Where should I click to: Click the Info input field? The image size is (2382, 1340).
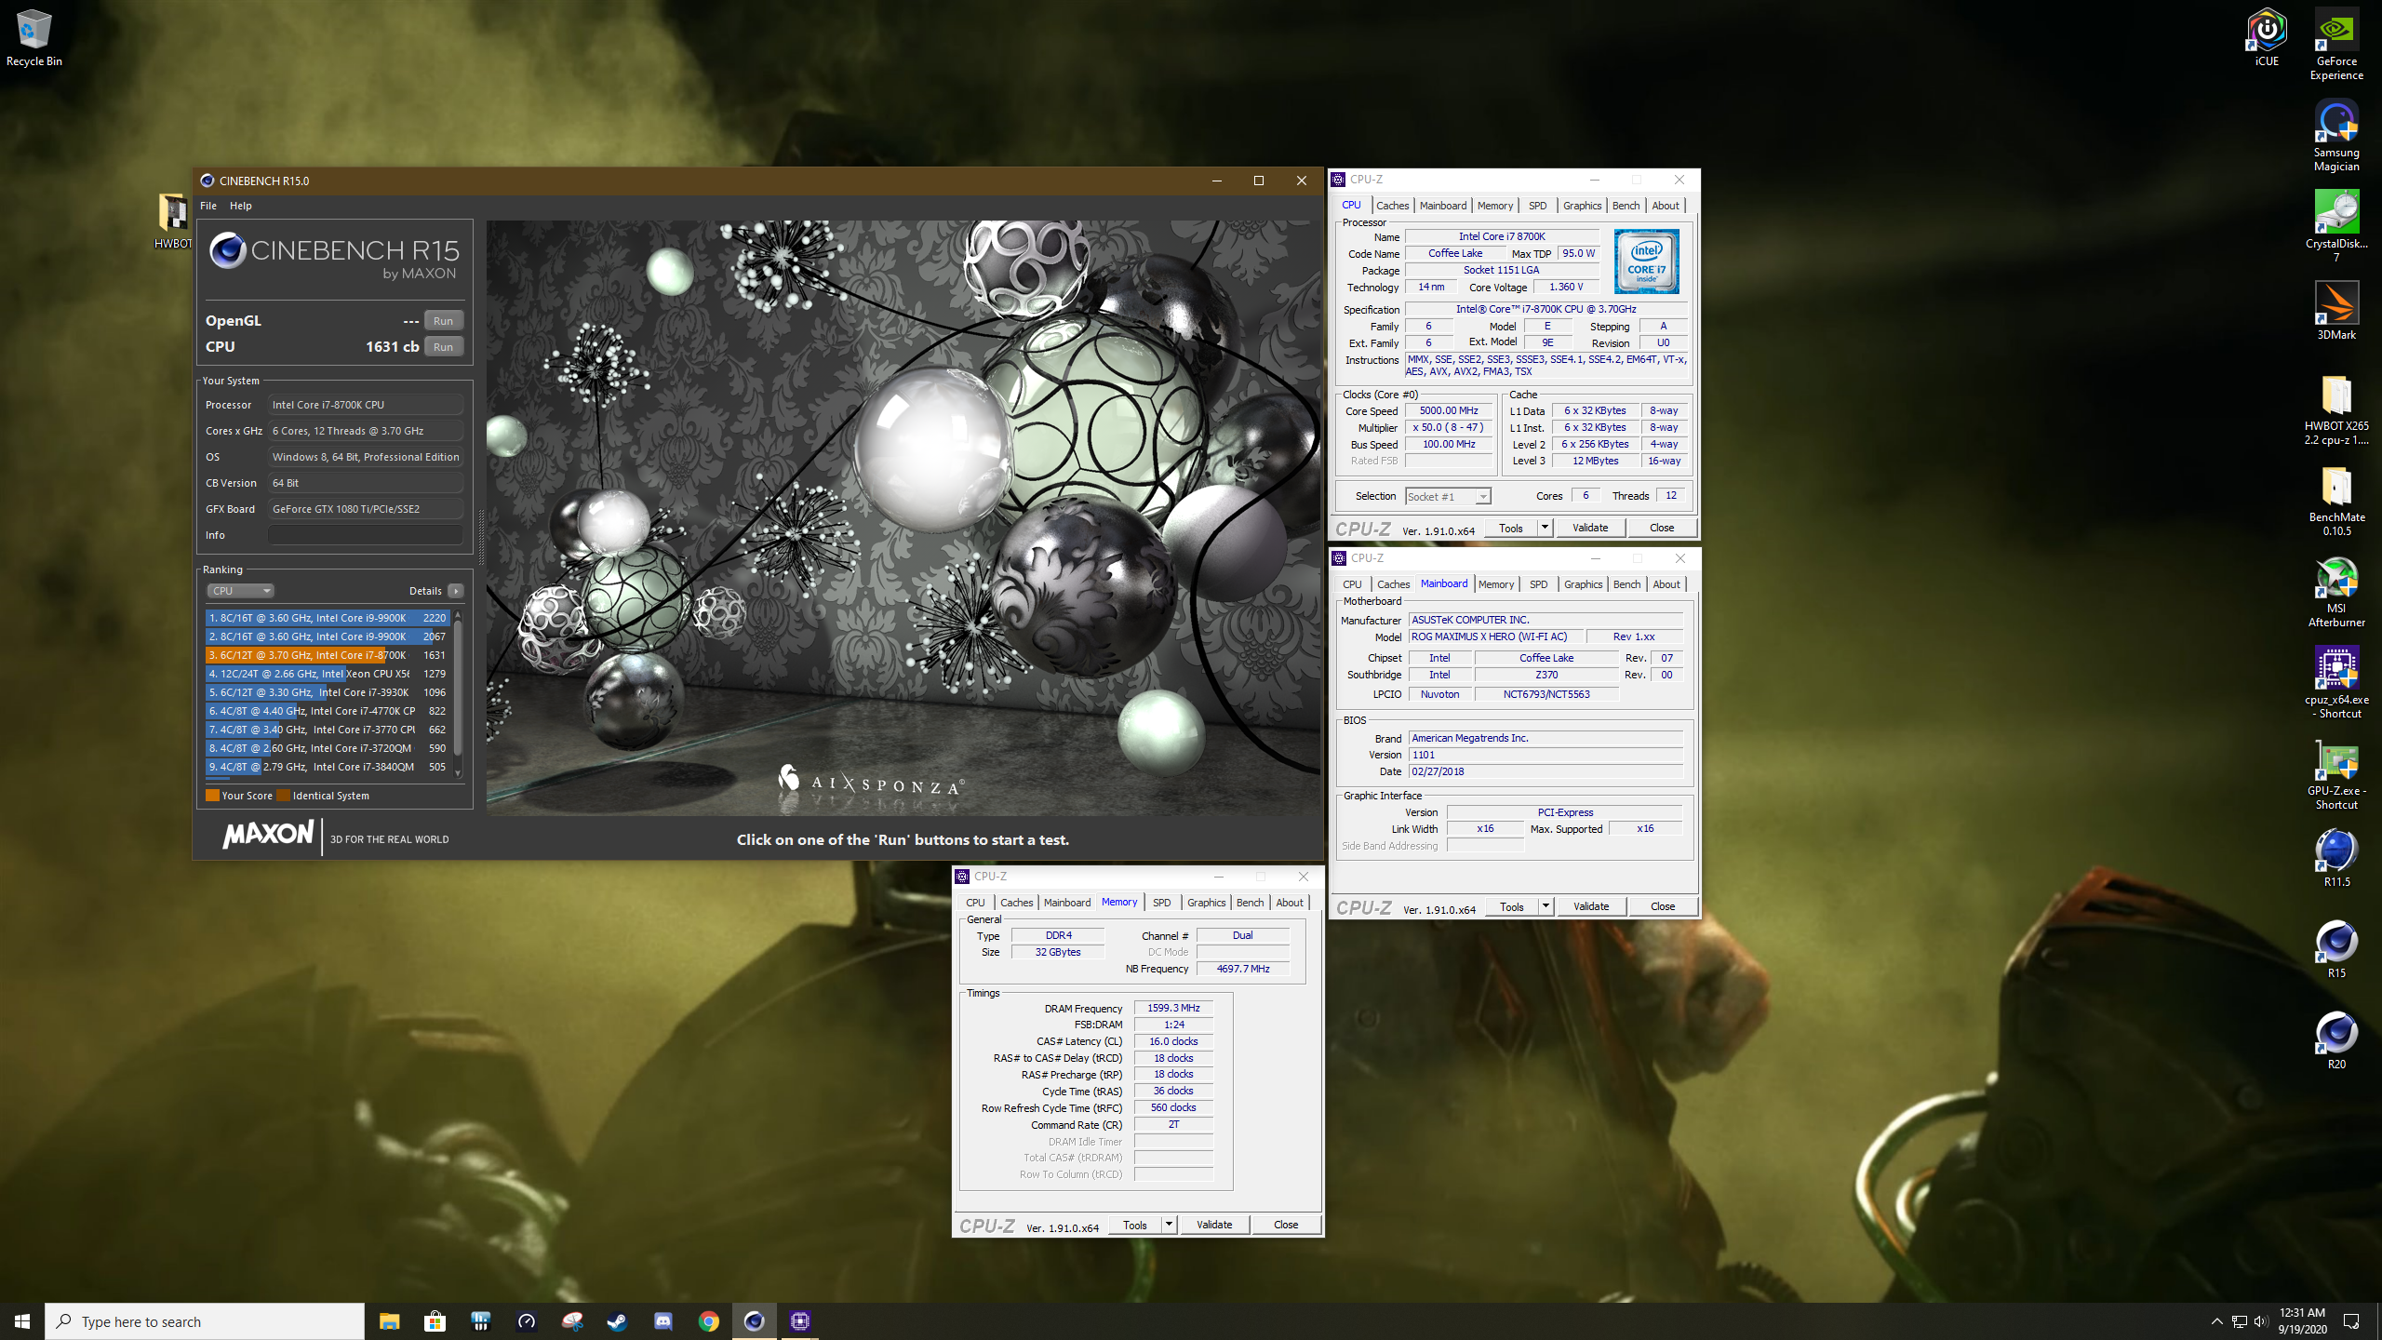[366, 535]
